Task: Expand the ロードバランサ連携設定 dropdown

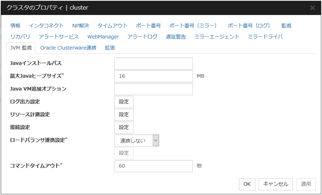Action: [136, 141]
